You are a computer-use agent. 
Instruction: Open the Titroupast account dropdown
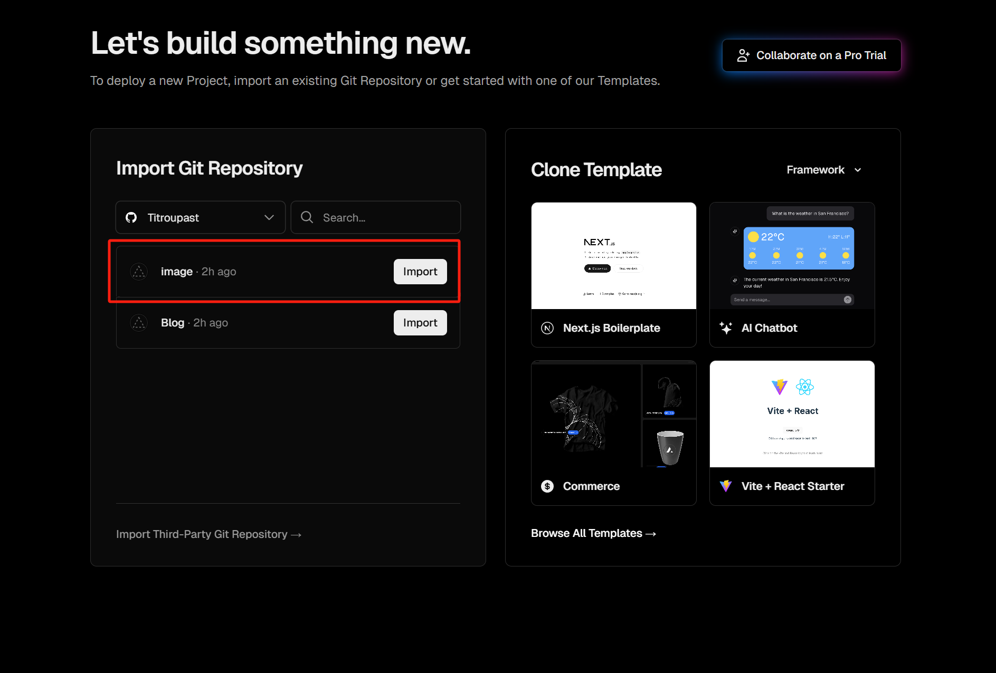(201, 217)
